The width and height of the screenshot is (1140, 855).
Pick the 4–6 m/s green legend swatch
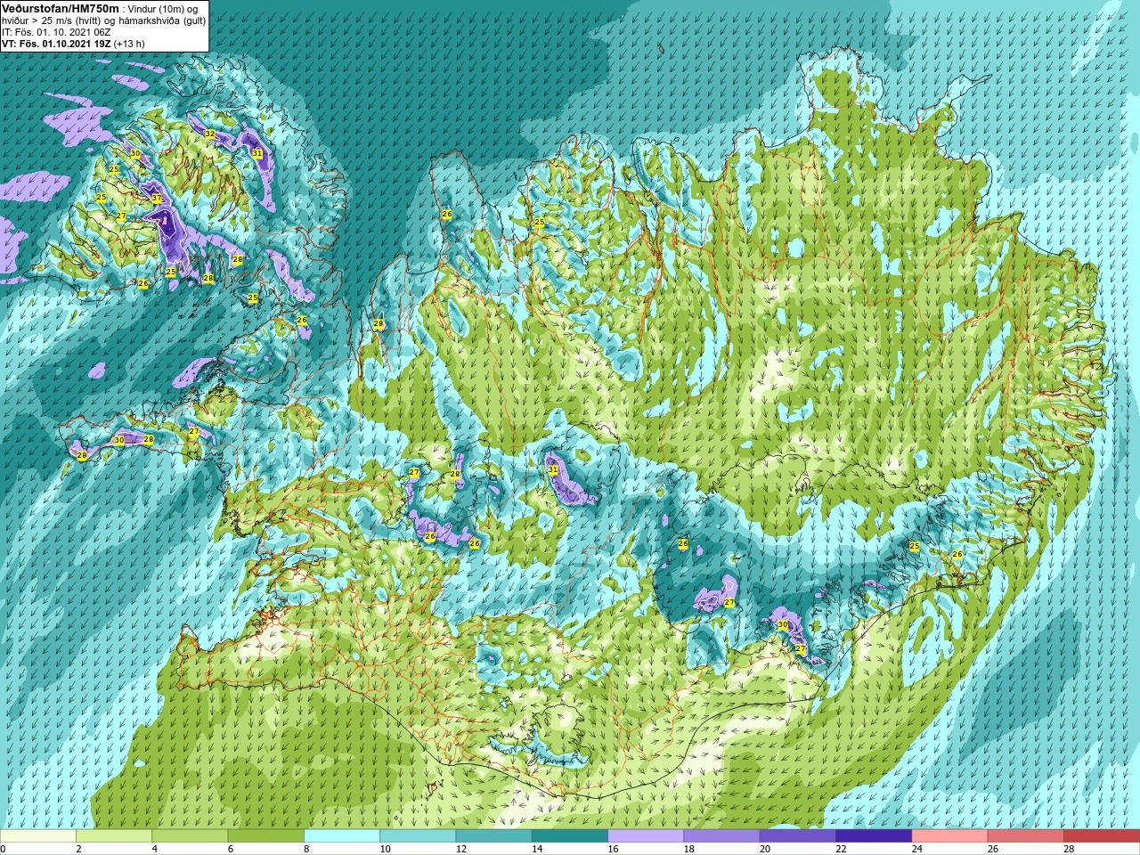coord(190,836)
